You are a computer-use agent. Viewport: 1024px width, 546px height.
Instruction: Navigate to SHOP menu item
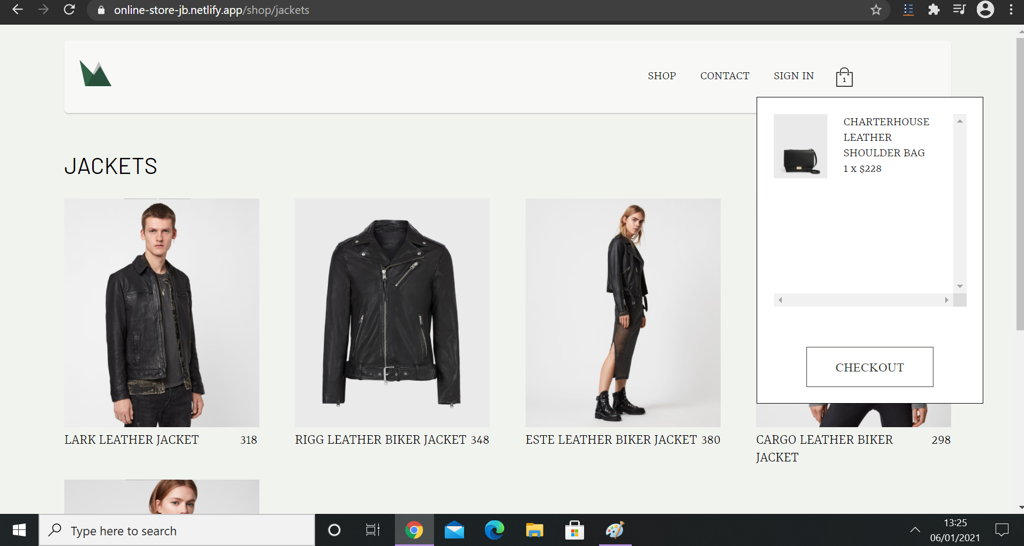tap(662, 76)
